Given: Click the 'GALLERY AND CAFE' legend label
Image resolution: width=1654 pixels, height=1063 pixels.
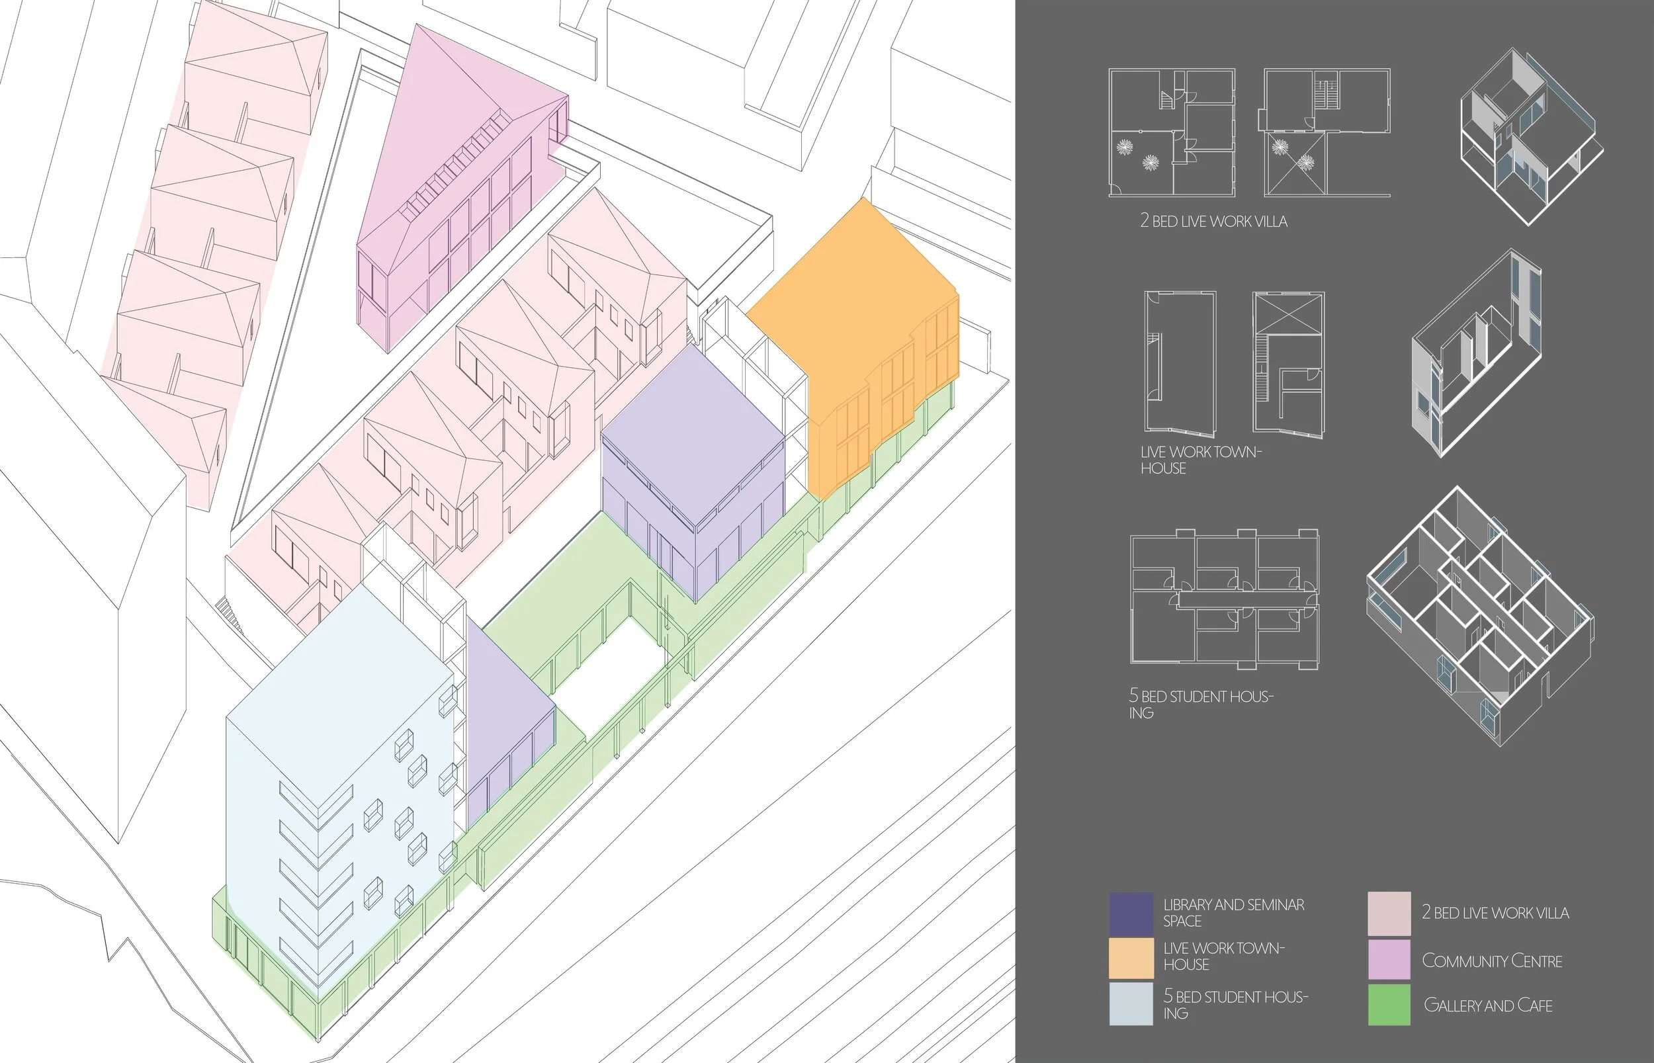Looking at the screenshot, I should 1488,1005.
